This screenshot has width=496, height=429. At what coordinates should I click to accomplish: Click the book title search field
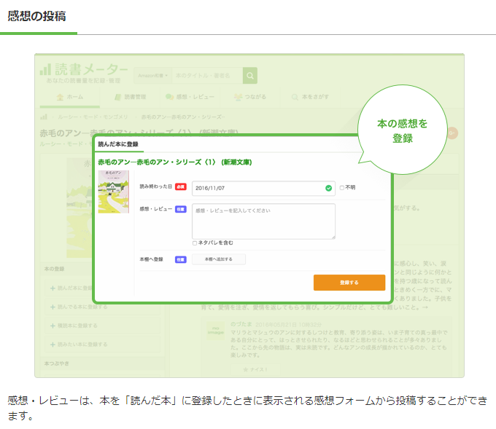pos(207,76)
